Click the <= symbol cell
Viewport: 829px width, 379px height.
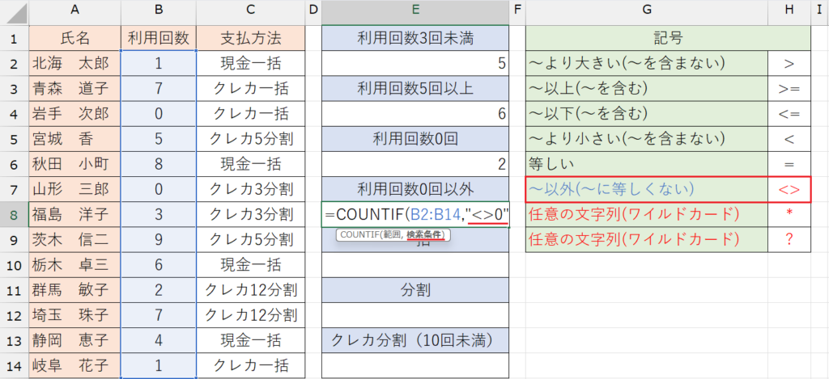coord(789,114)
